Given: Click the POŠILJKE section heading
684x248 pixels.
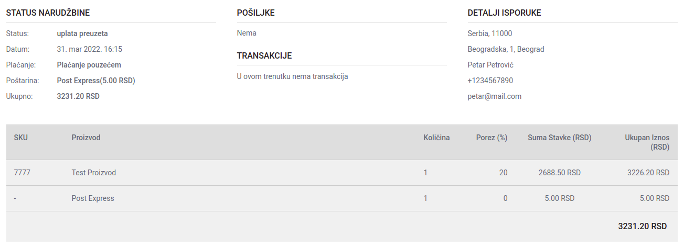Looking at the screenshot, I should (256, 13).
